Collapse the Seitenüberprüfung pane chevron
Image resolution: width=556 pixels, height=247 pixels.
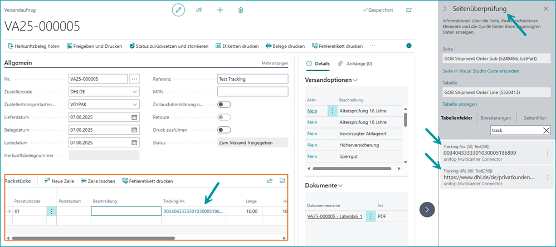coord(445,9)
